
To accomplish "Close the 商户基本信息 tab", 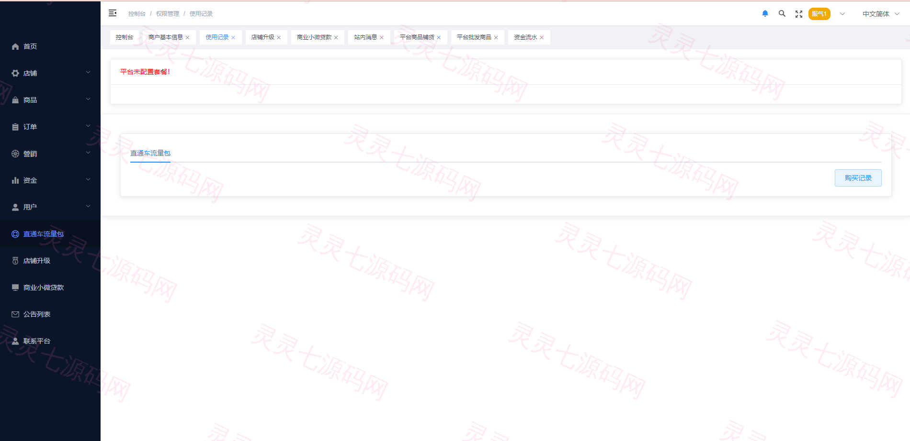I will click(x=188, y=38).
